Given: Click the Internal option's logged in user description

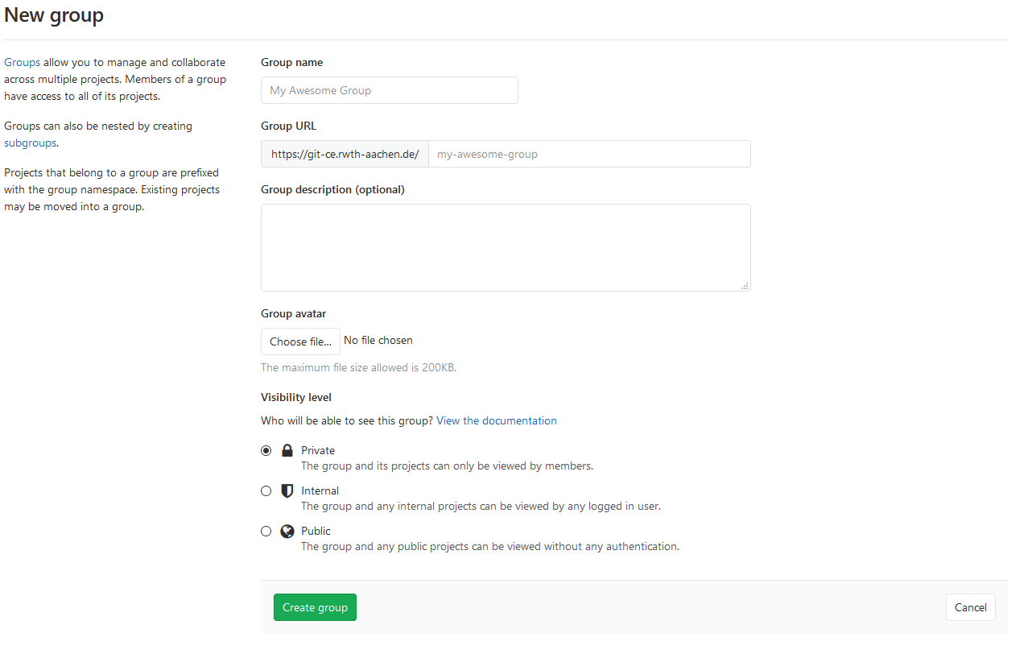Looking at the screenshot, I should click(x=481, y=506).
